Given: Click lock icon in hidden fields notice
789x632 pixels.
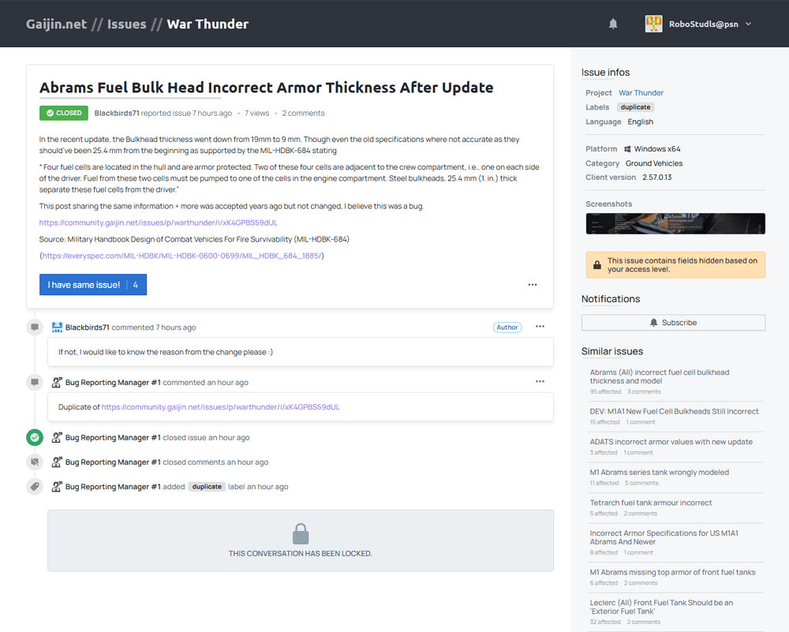Looking at the screenshot, I should click(x=596, y=264).
